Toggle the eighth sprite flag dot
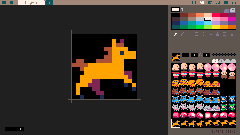The width and height of the screenshot is (240, 135). click(x=235, y=55)
